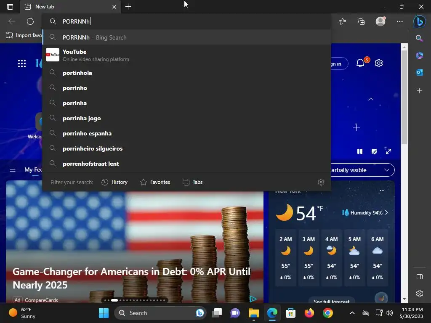
Task: Open the YouTube site suggestion
Action: (x=186, y=55)
